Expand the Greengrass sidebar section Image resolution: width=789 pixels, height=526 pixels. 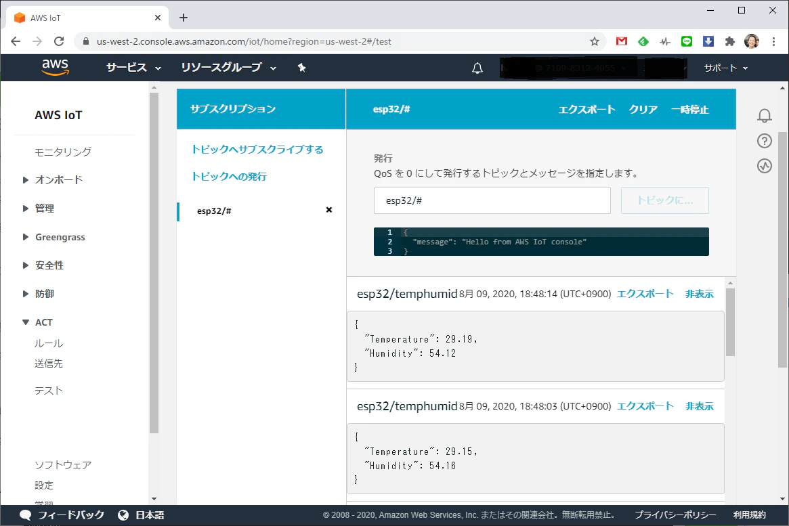(54, 237)
